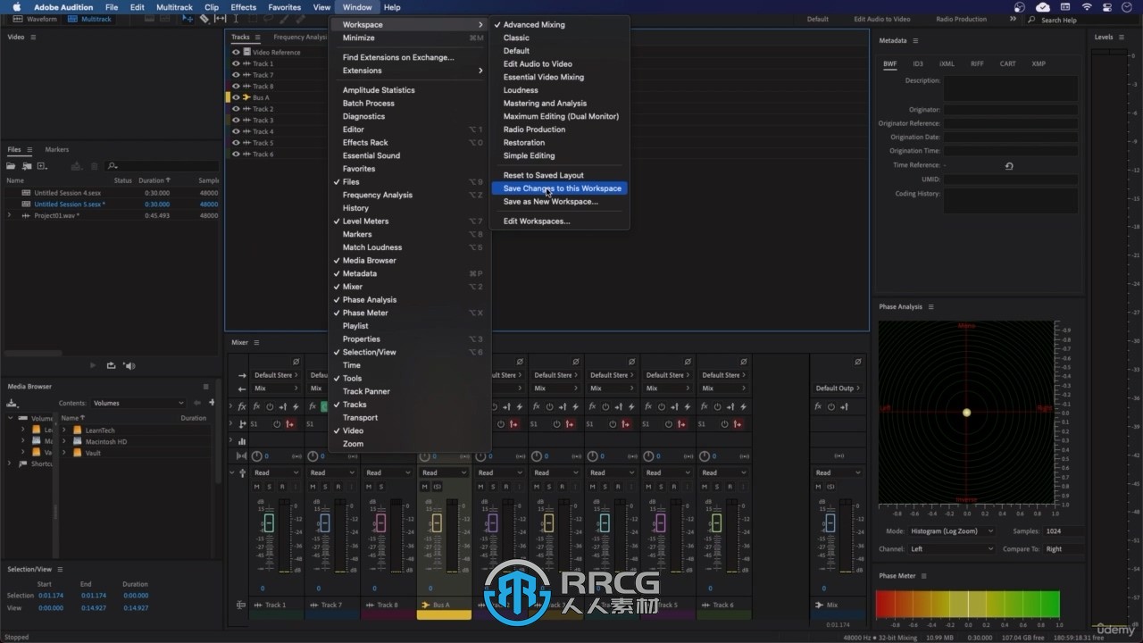Click the Description field in Metadata

coord(1011,88)
